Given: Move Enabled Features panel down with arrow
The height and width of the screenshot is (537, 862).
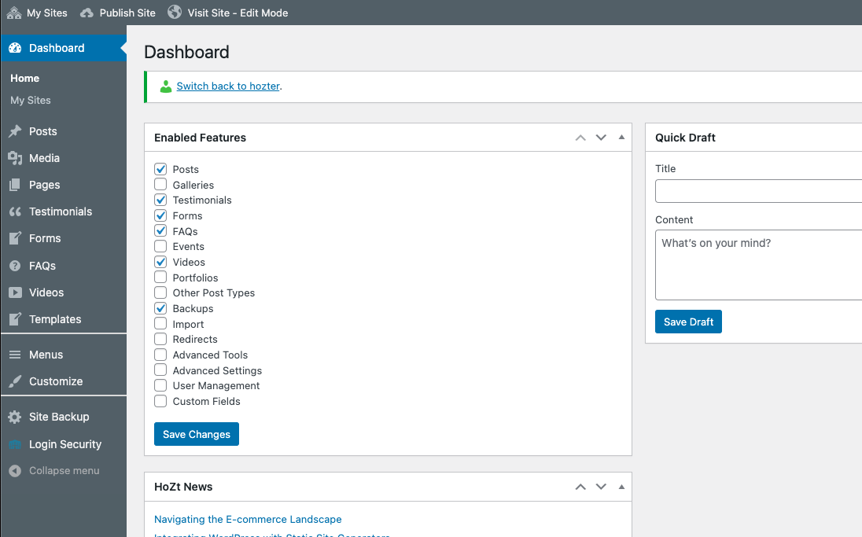Looking at the screenshot, I should (601, 138).
